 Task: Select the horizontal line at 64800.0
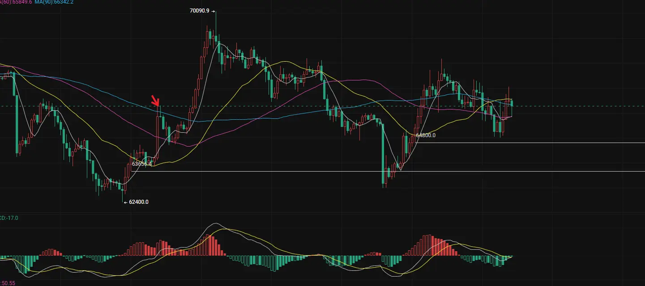(530, 143)
